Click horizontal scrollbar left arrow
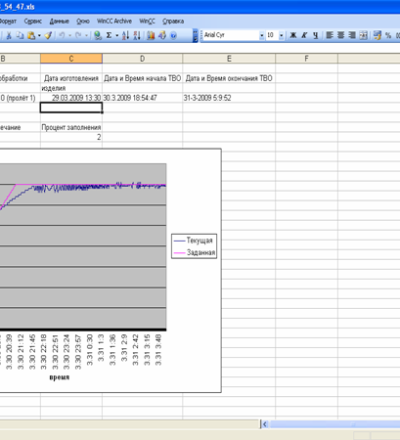 coord(265,424)
